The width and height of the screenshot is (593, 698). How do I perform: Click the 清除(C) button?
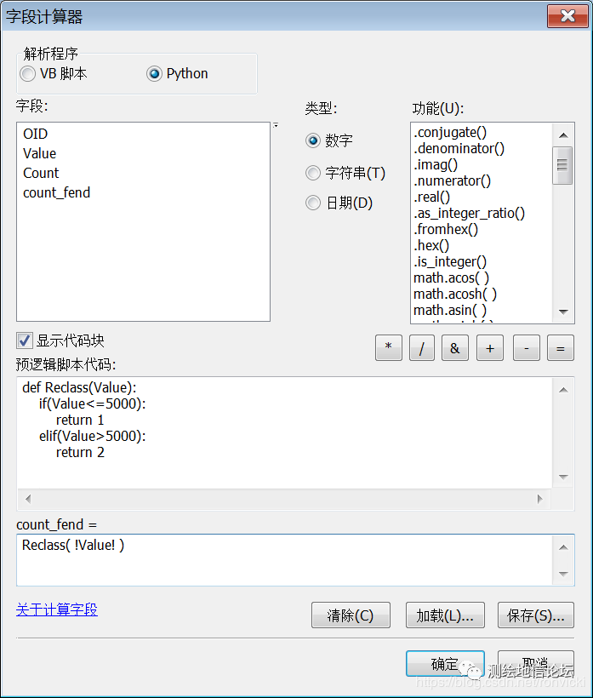click(x=351, y=615)
